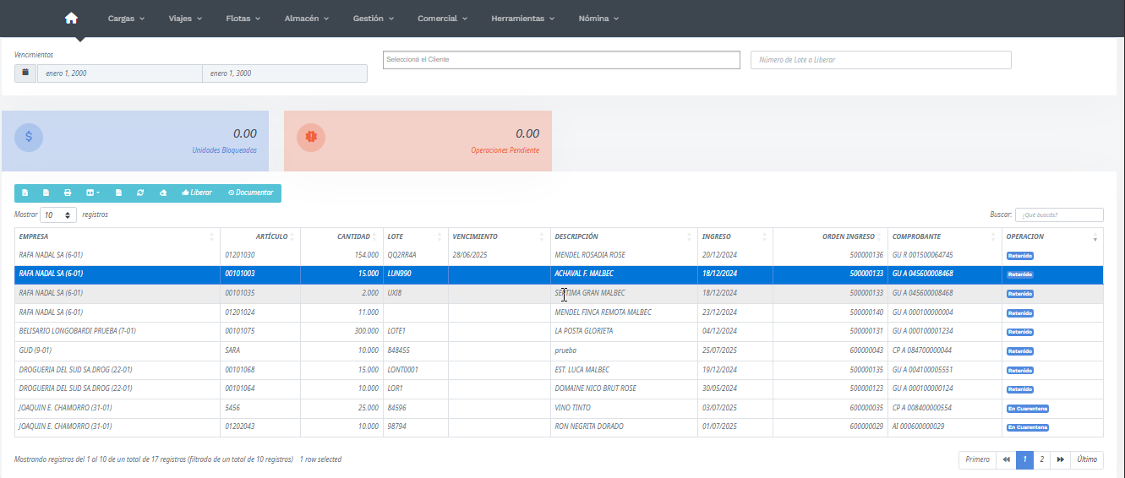Select the SEPTIMA GRAN MALBEC row
Screen dimensions: 1125x478
(559, 293)
